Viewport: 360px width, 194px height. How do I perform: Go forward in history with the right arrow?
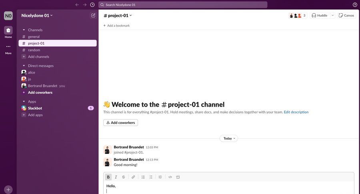coord(85,5)
